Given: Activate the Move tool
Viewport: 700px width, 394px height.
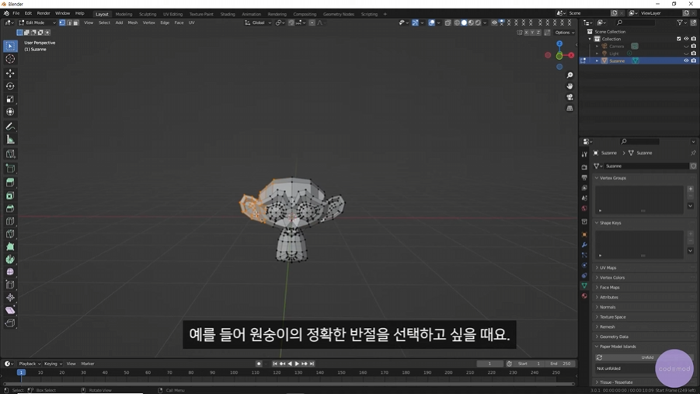Looking at the screenshot, I should pyautogui.click(x=10, y=73).
